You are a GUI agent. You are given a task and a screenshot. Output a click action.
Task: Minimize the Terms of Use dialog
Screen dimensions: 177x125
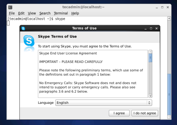pos(145,29)
